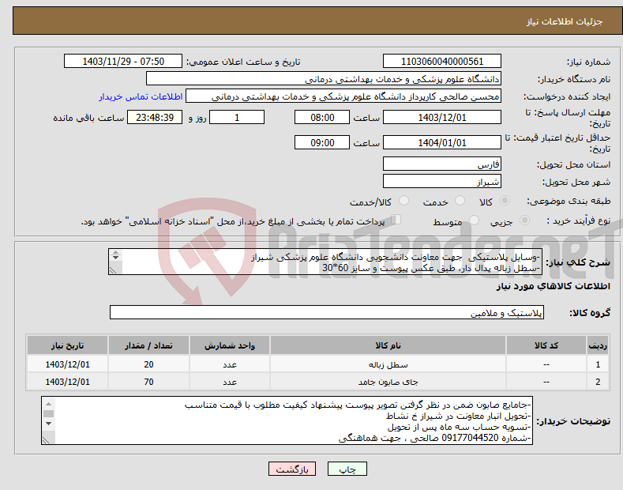Click the resize grip of شرح کلی نیاز box
Viewport: 623px width, 490px height.
(x=113, y=270)
